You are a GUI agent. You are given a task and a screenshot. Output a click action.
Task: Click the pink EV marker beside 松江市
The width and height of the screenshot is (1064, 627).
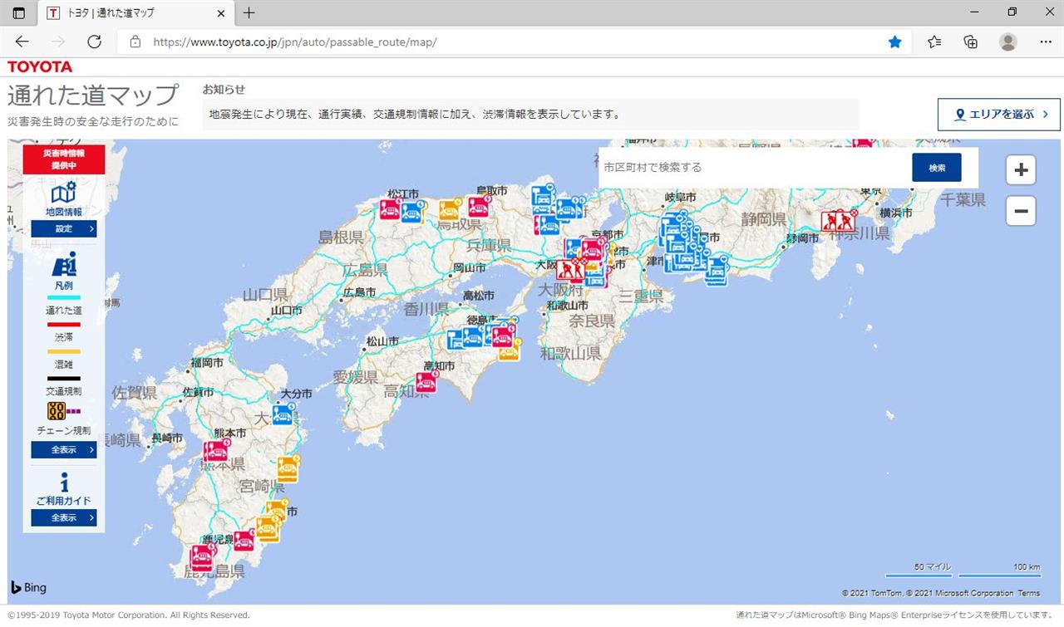point(390,209)
